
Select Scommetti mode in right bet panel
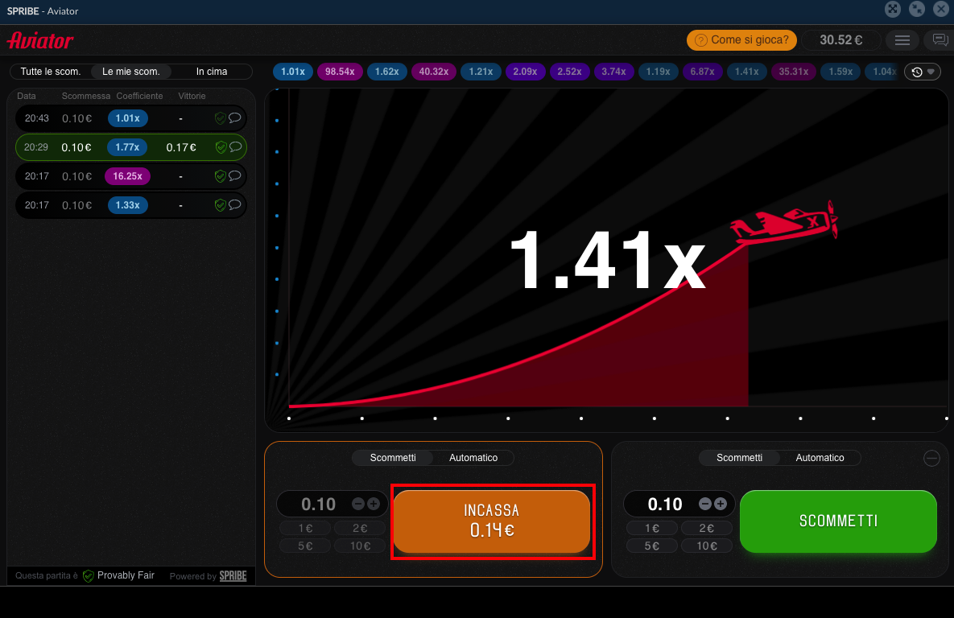pyautogui.click(x=739, y=458)
